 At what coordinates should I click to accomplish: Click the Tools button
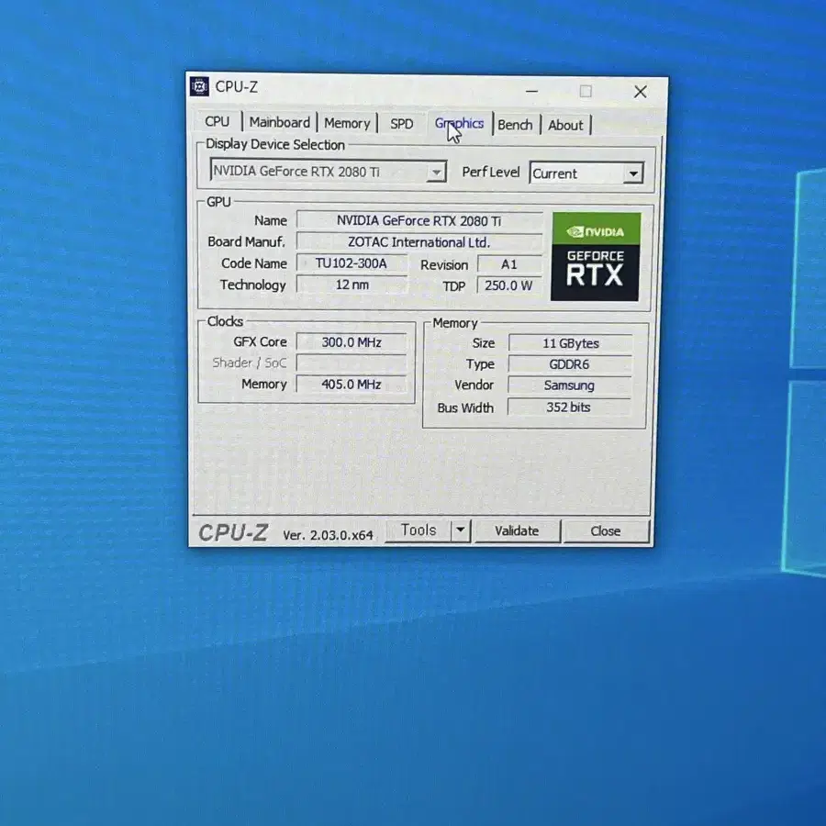click(419, 530)
